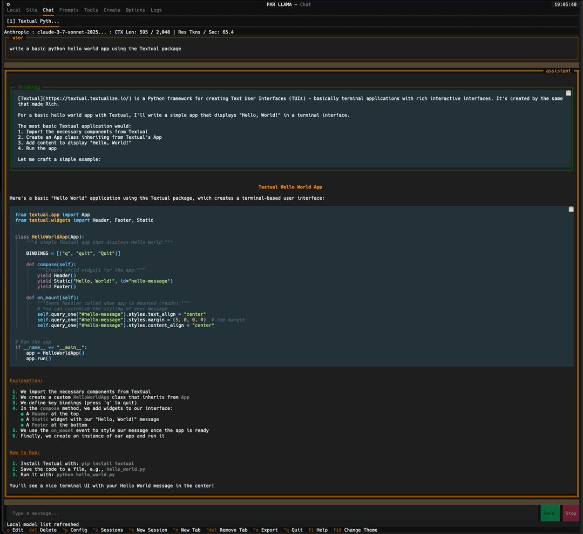
Task: Select the Create tab
Action: pyautogui.click(x=112, y=10)
